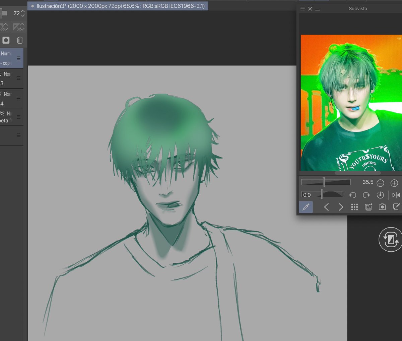Zoom out the Subvista image

[380, 183]
